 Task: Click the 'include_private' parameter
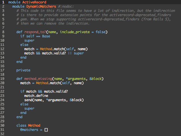pos(75,32)
